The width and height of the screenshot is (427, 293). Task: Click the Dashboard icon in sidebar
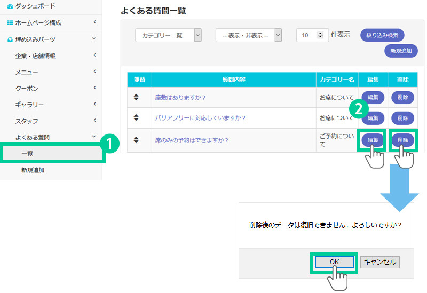pos(10,6)
